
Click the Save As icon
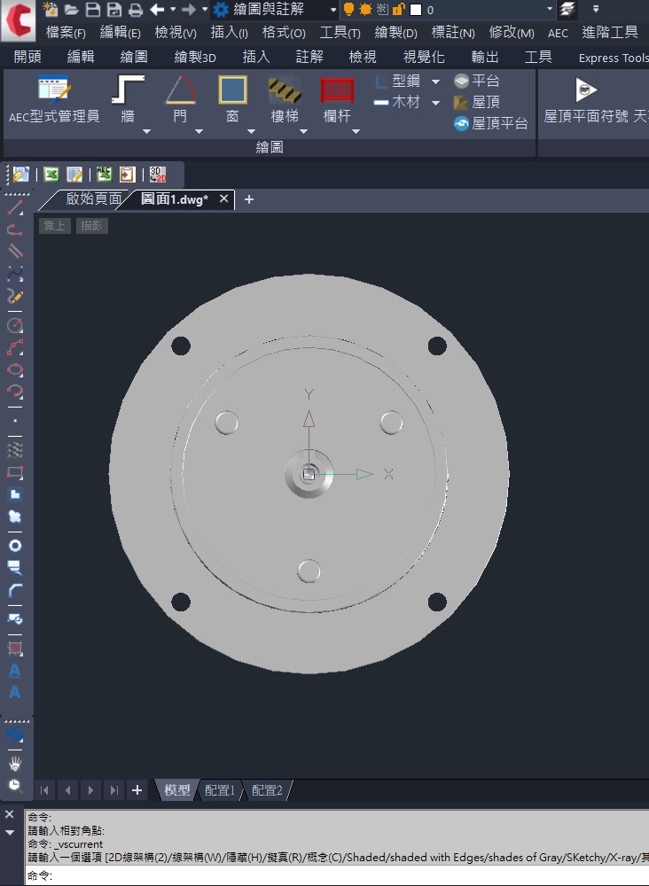pyautogui.click(x=114, y=10)
